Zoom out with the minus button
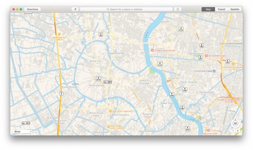This screenshot has height=150, width=253. [233, 131]
